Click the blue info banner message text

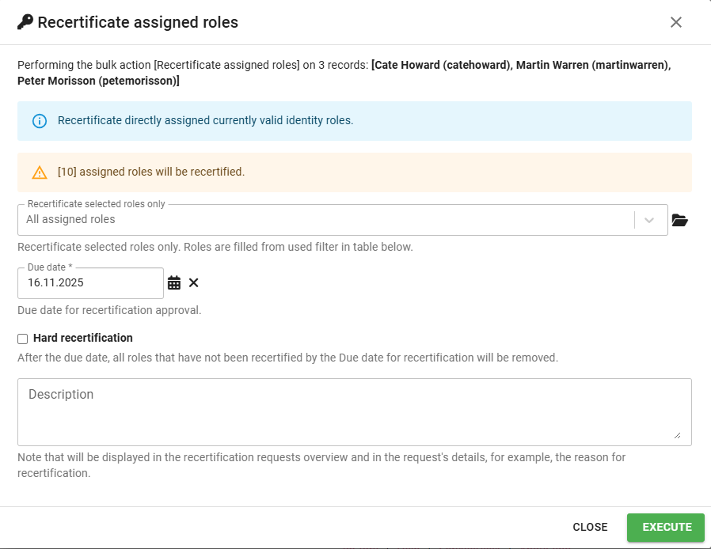[205, 121]
